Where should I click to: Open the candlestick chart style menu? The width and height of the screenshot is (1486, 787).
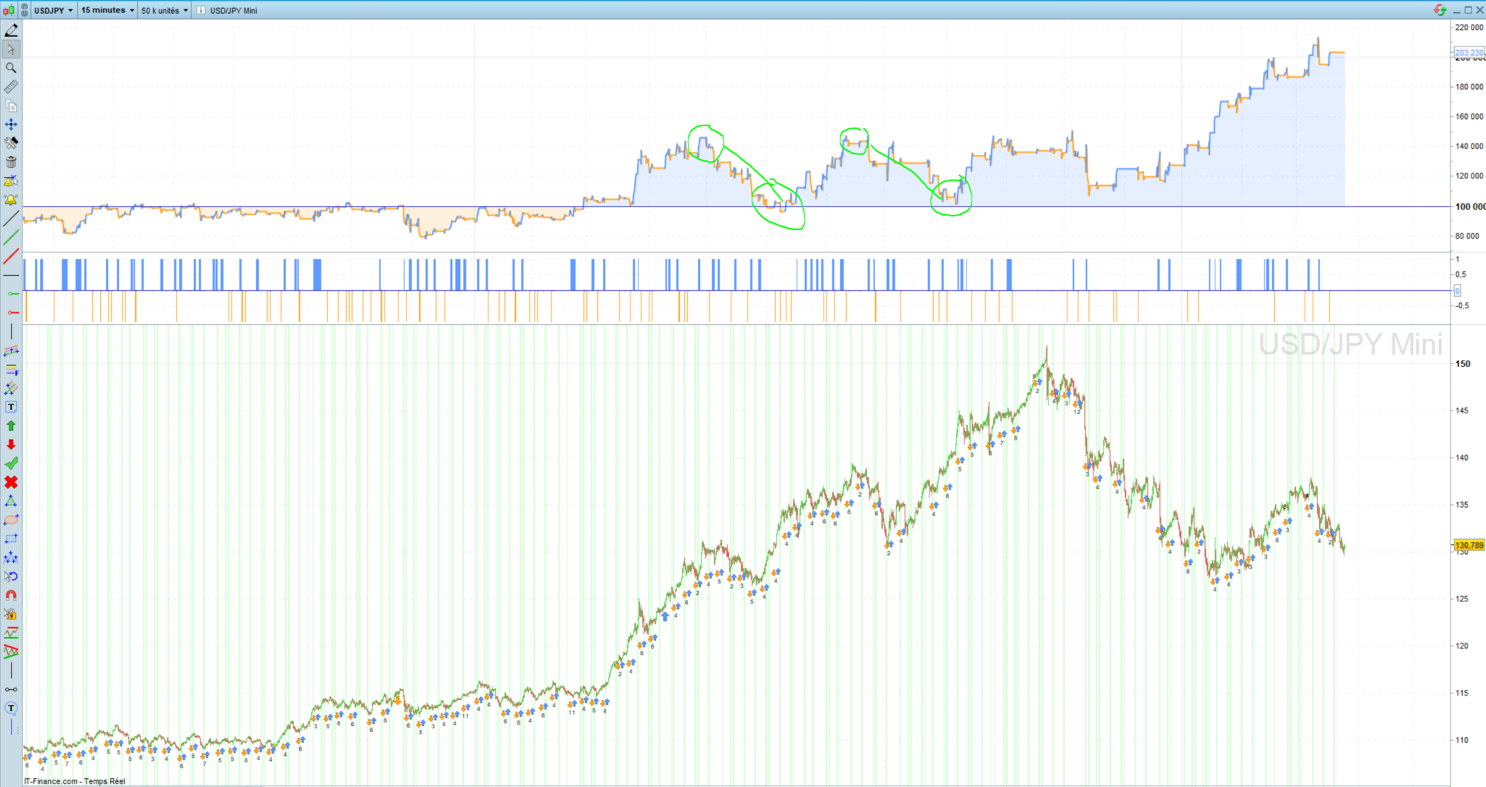[x=8, y=10]
